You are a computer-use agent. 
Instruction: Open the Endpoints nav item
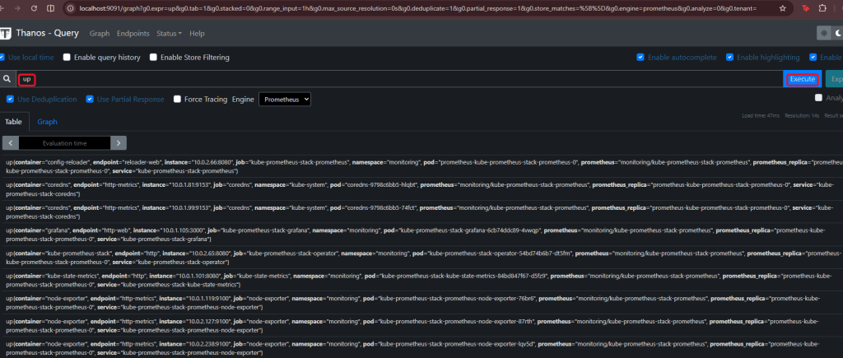point(133,33)
